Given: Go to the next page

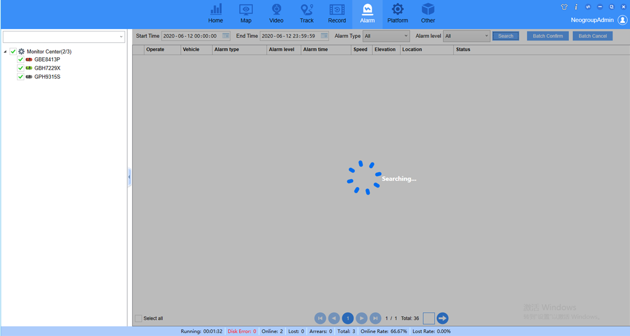Looking at the screenshot, I should click(x=362, y=318).
